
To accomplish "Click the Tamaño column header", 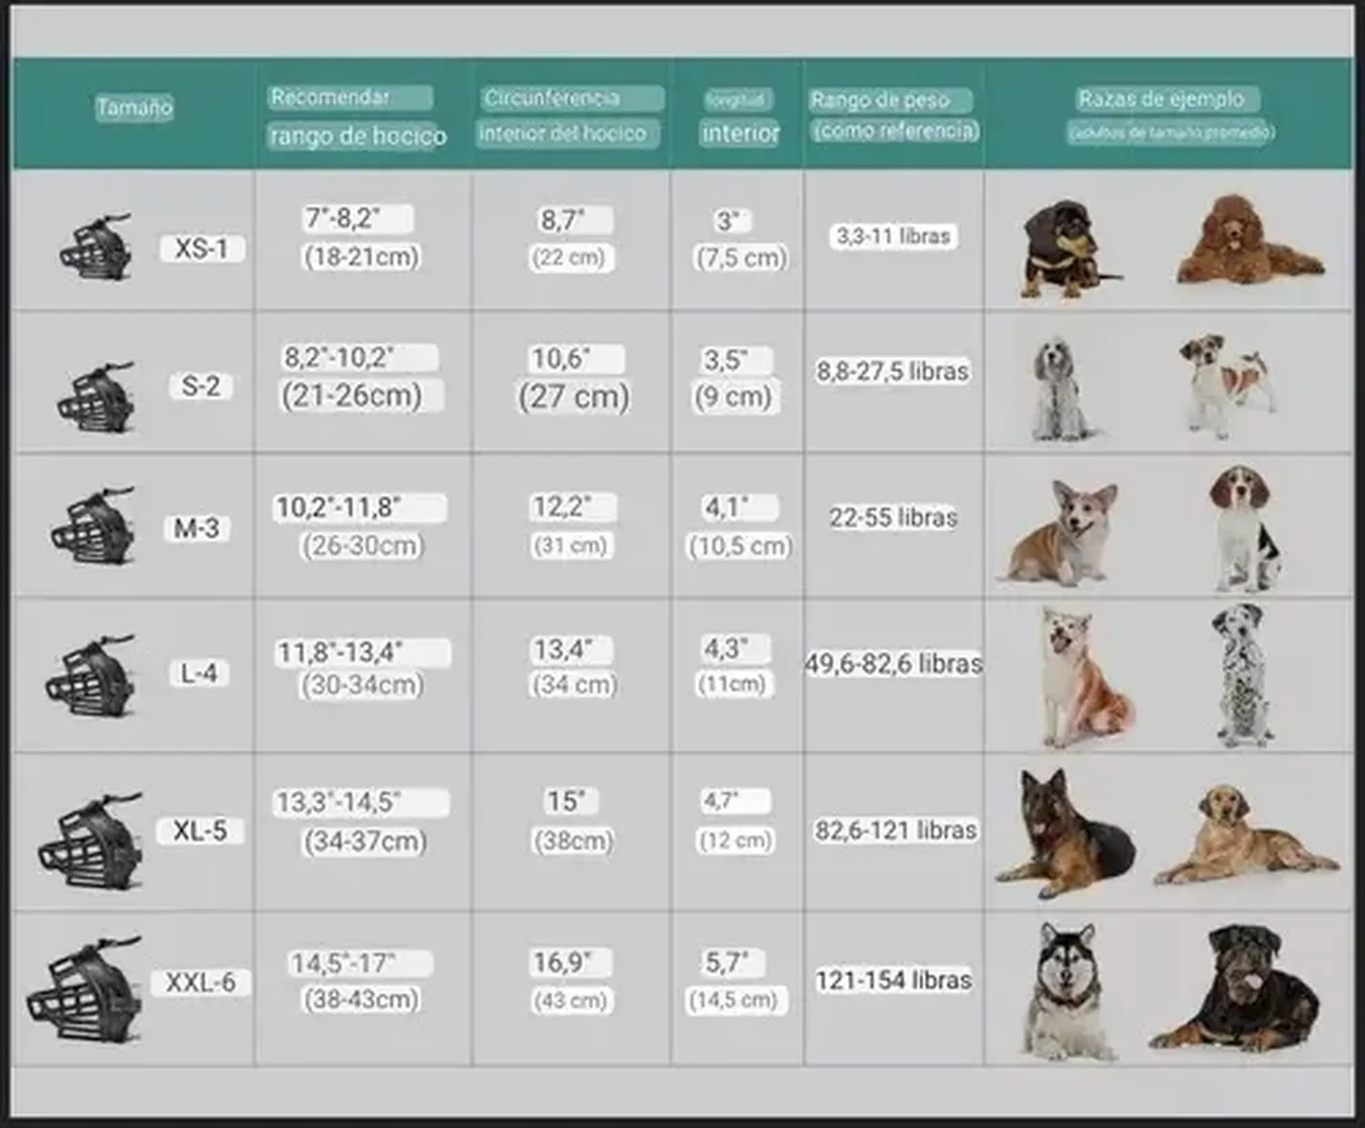I will point(134,107).
